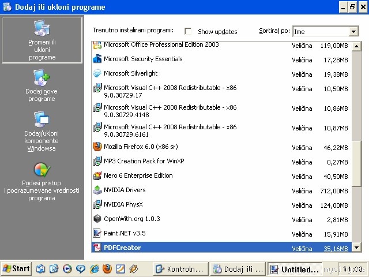The width and height of the screenshot is (369, 277).
Task: Select Paint.NET v3.5 entry
Action: click(125, 233)
